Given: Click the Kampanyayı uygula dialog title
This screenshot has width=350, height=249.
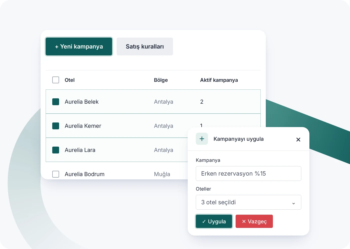Looking at the screenshot, I should (238, 139).
